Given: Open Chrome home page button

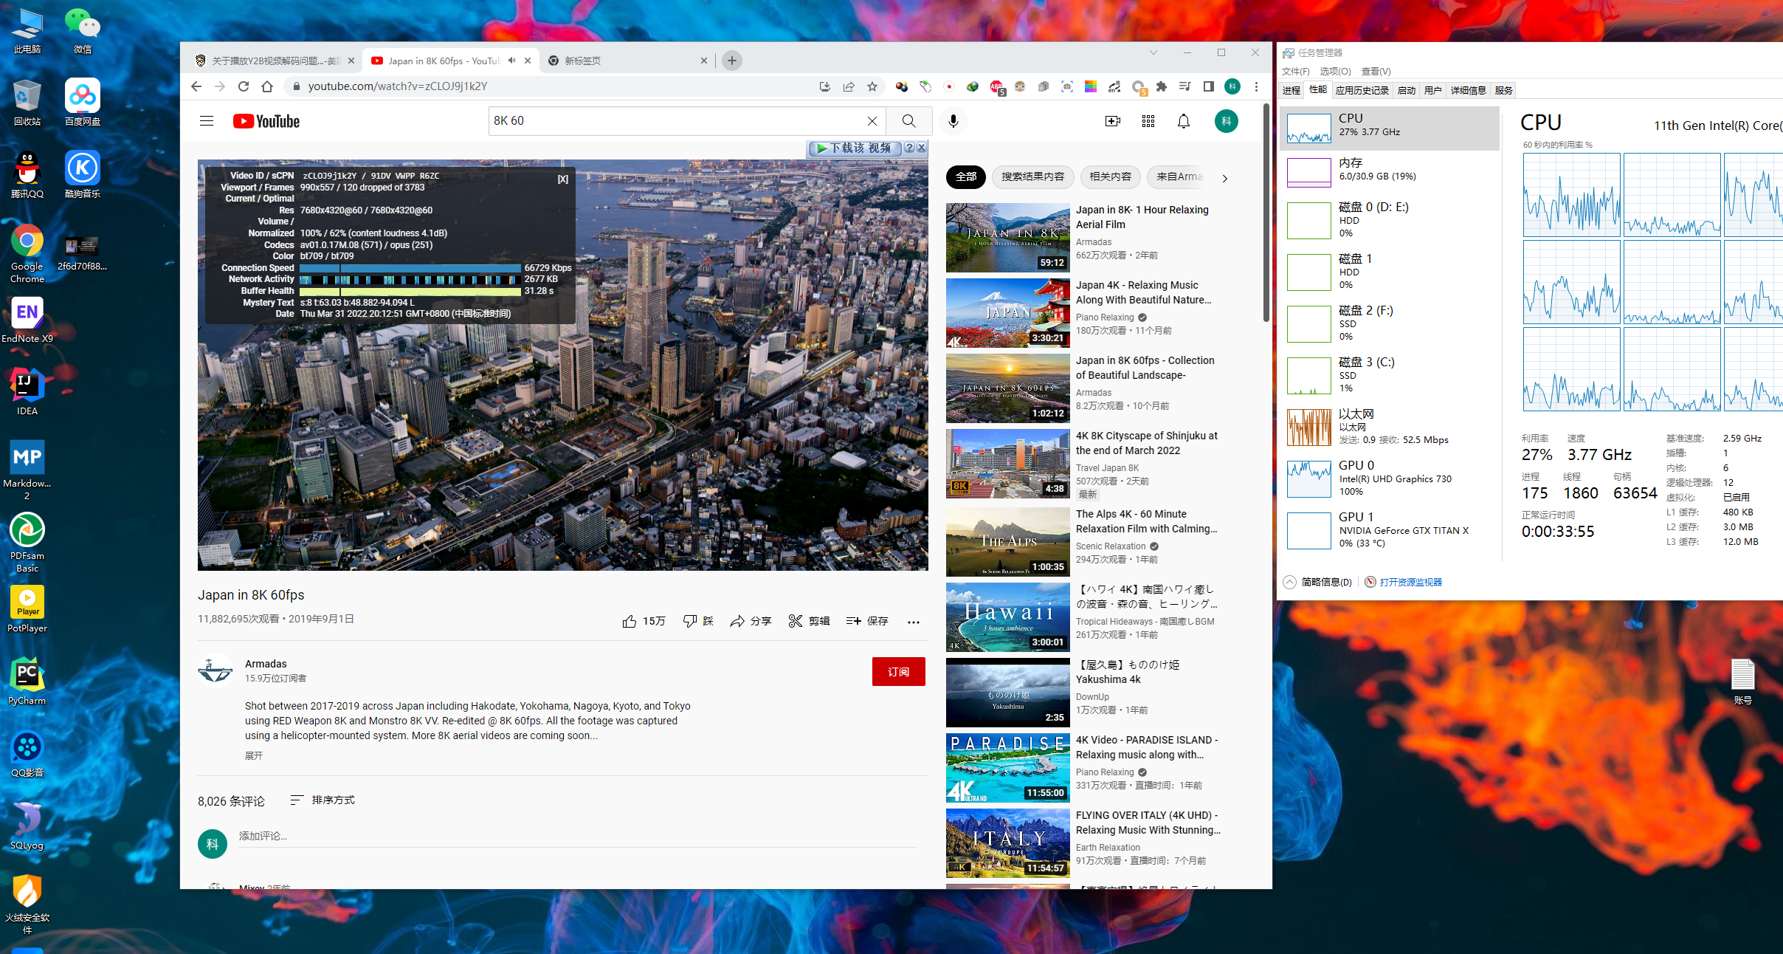Looking at the screenshot, I should tap(267, 86).
